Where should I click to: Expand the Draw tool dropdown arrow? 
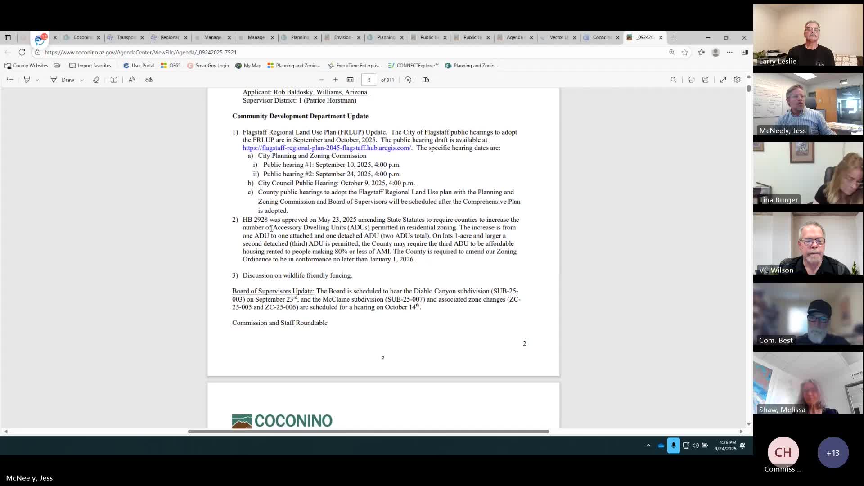tap(82, 80)
